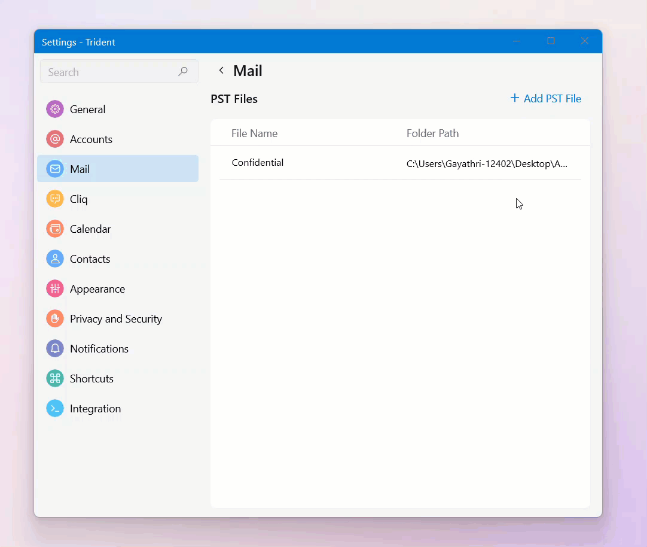Maximize the Settings window
647x547 pixels.
click(551, 41)
